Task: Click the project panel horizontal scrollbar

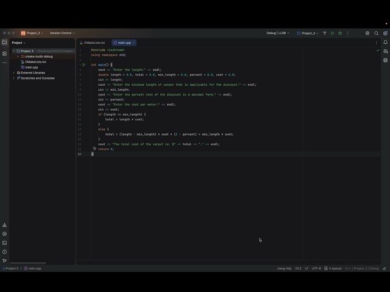Action: (x=28, y=263)
